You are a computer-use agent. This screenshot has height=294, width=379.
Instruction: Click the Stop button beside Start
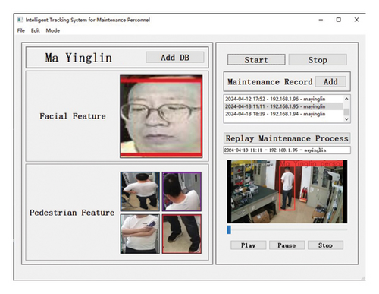(x=318, y=60)
